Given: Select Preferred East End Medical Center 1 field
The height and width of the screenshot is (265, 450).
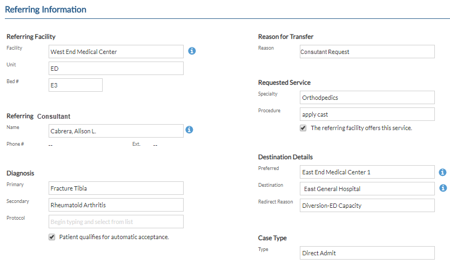Looking at the screenshot, I should (x=367, y=172).
